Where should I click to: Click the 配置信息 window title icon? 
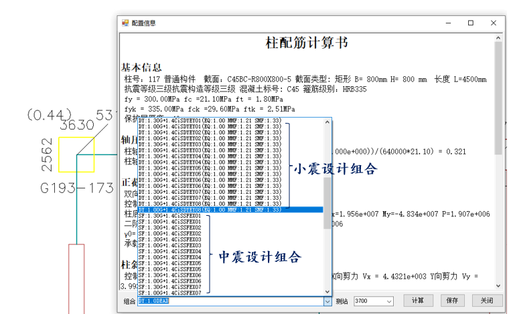click(125, 23)
